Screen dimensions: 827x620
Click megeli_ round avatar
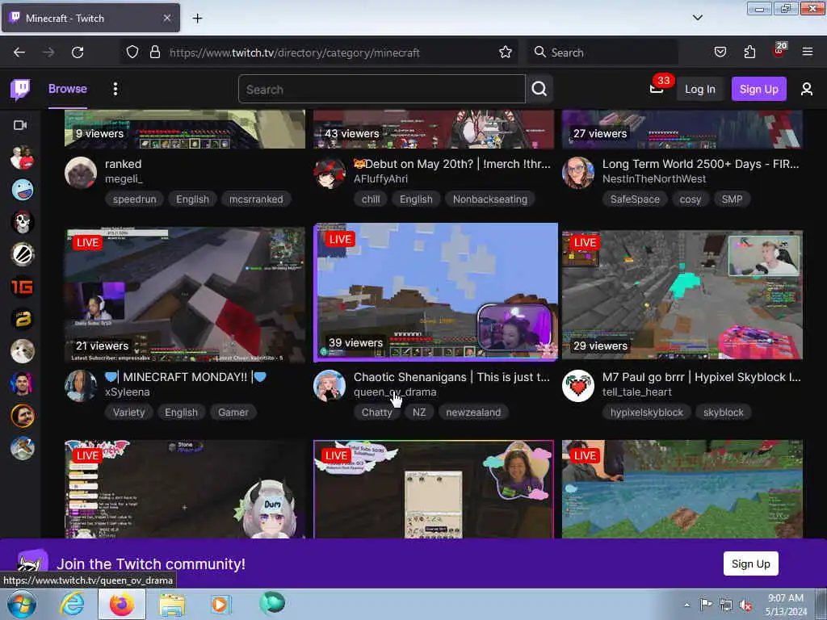tap(81, 173)
